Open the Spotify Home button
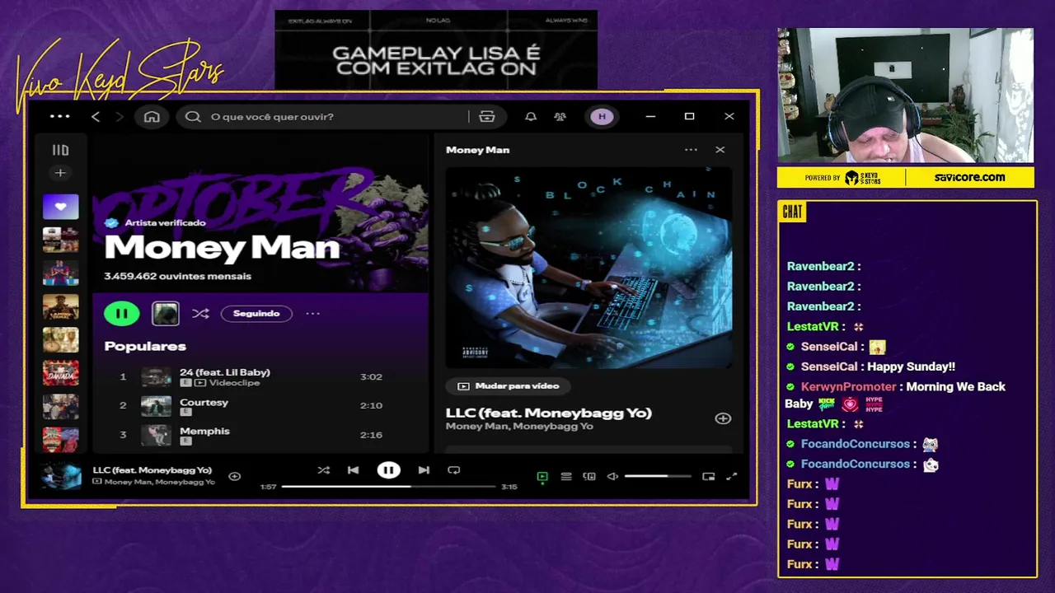Viewport: 1055px width, 593px height. (152, 116)
